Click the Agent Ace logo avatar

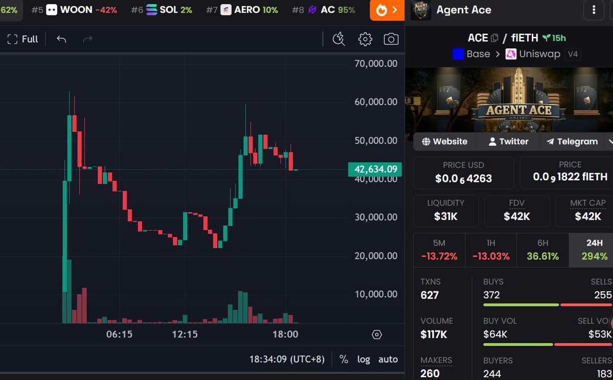tap(420, 10)
